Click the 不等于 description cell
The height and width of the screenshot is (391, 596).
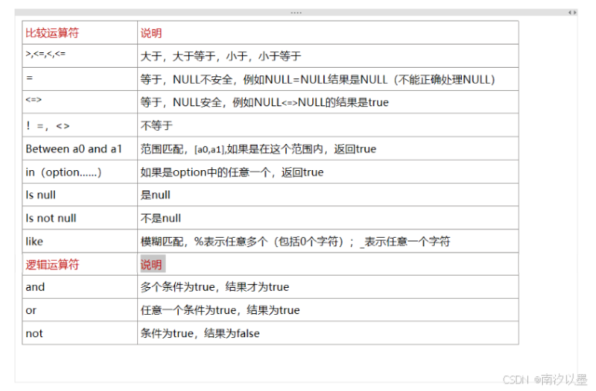157,125
